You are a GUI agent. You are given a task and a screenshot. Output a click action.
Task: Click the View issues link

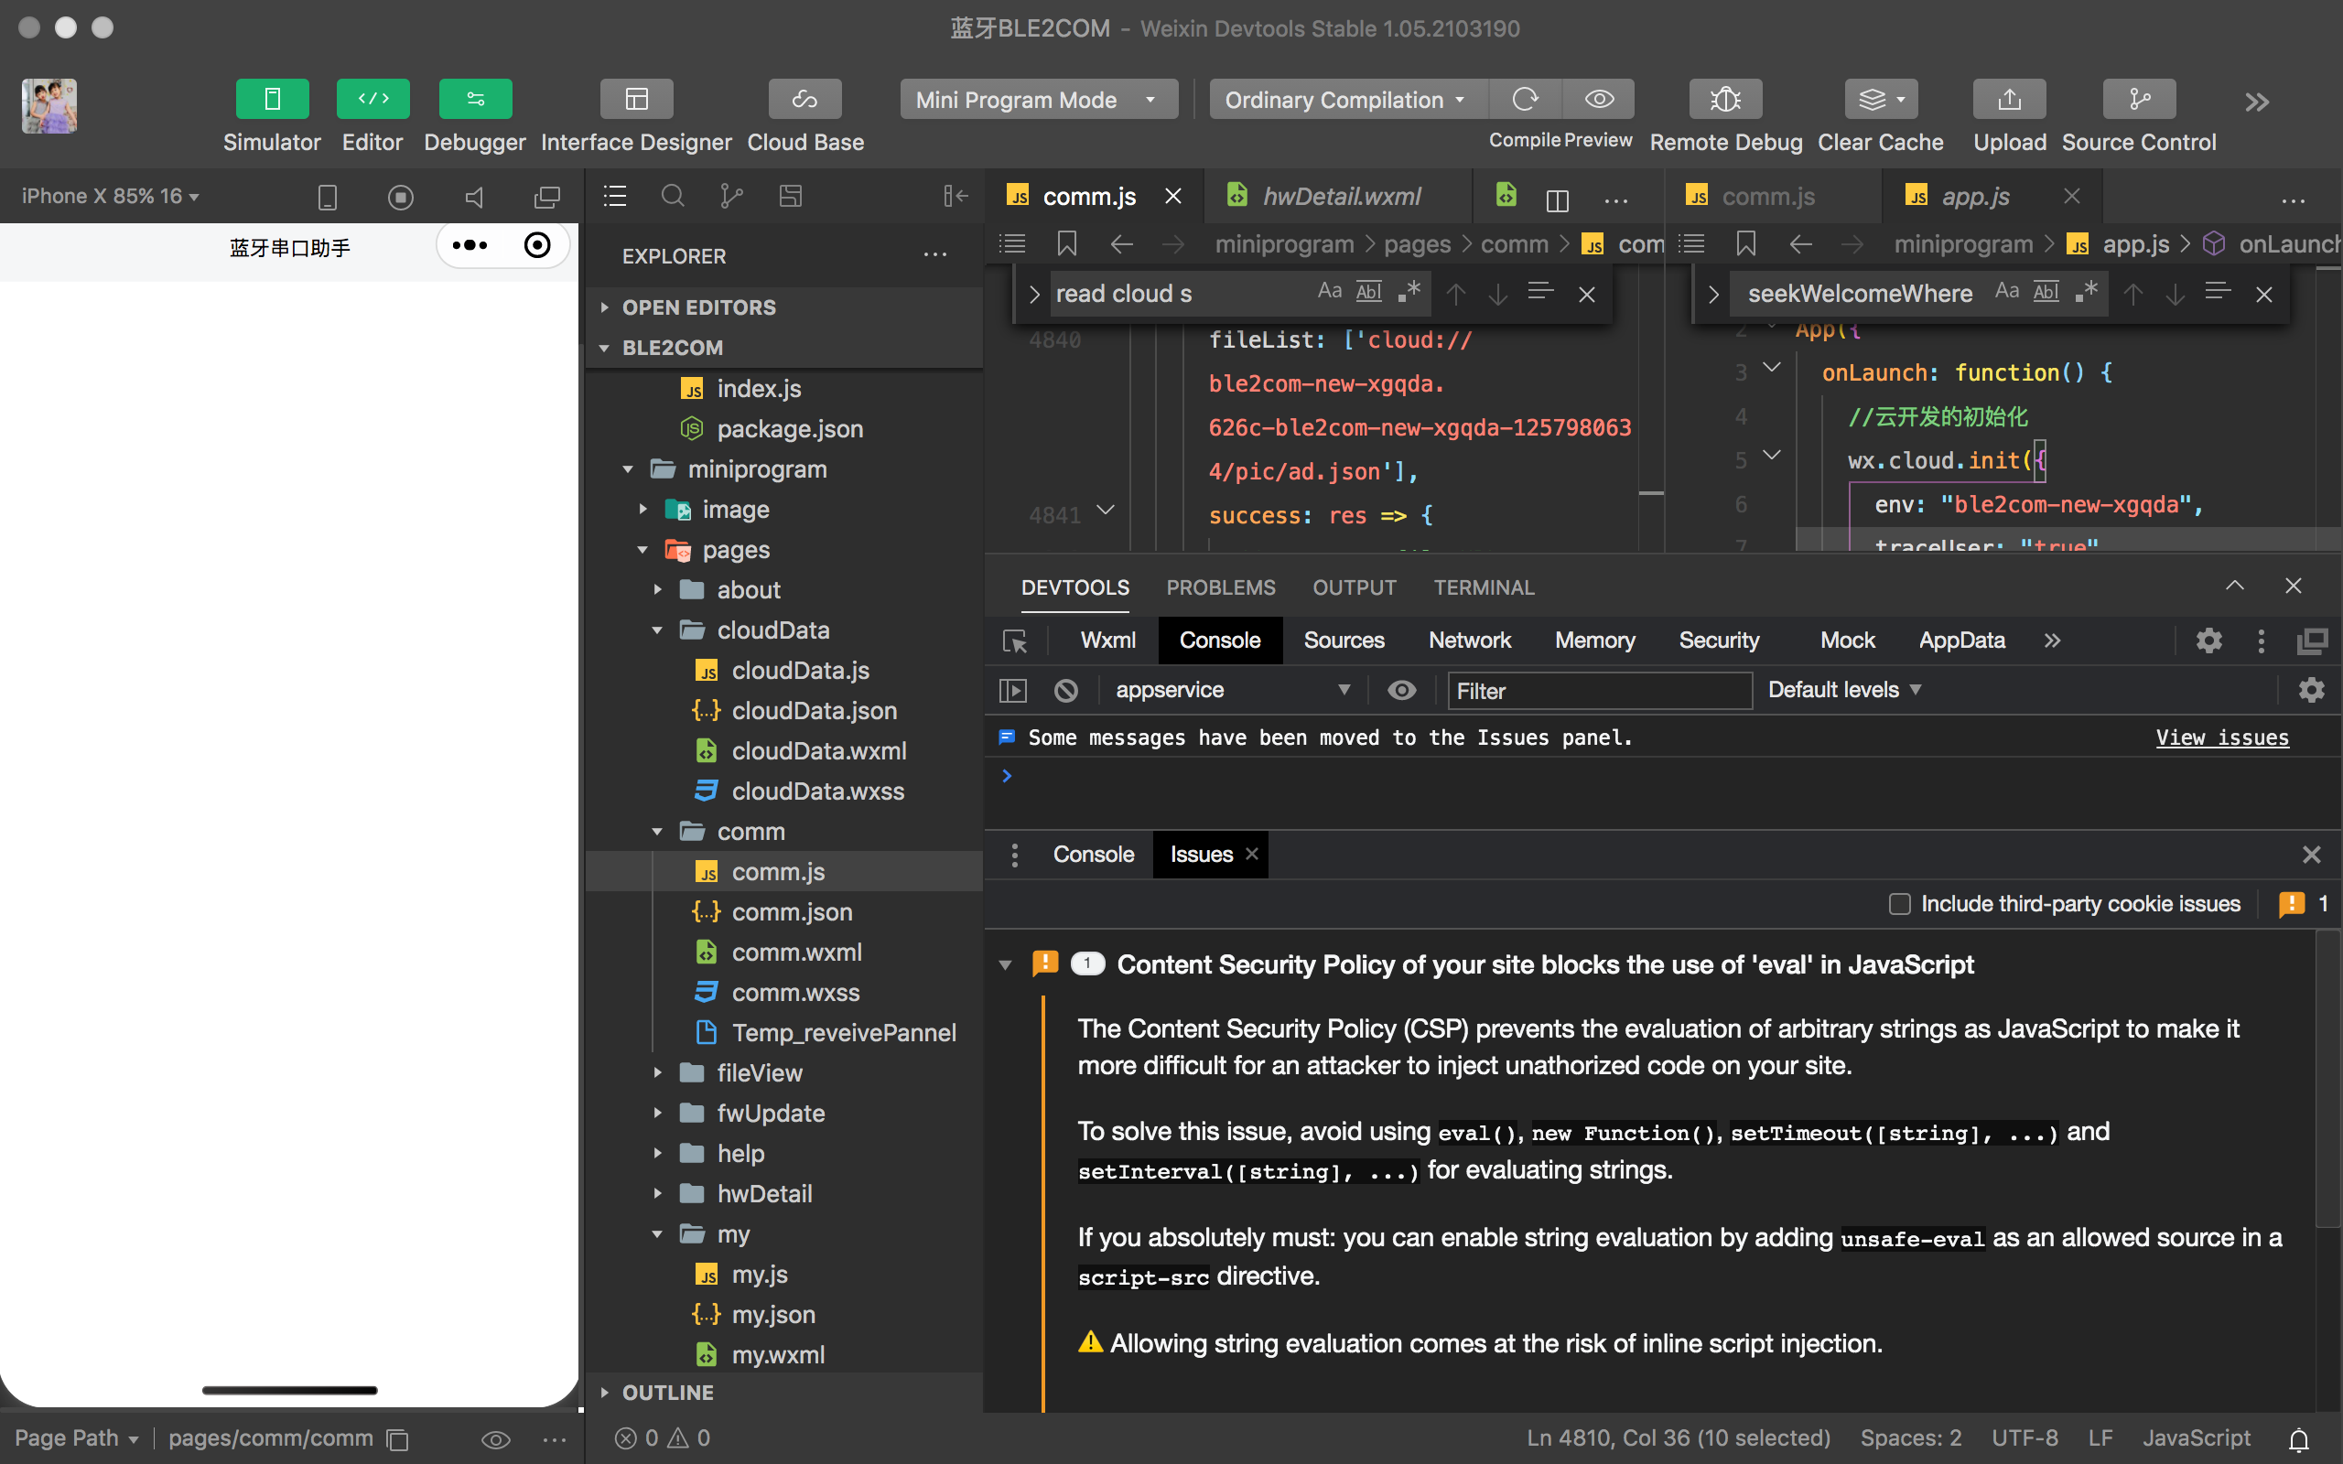coord(2221,737)
